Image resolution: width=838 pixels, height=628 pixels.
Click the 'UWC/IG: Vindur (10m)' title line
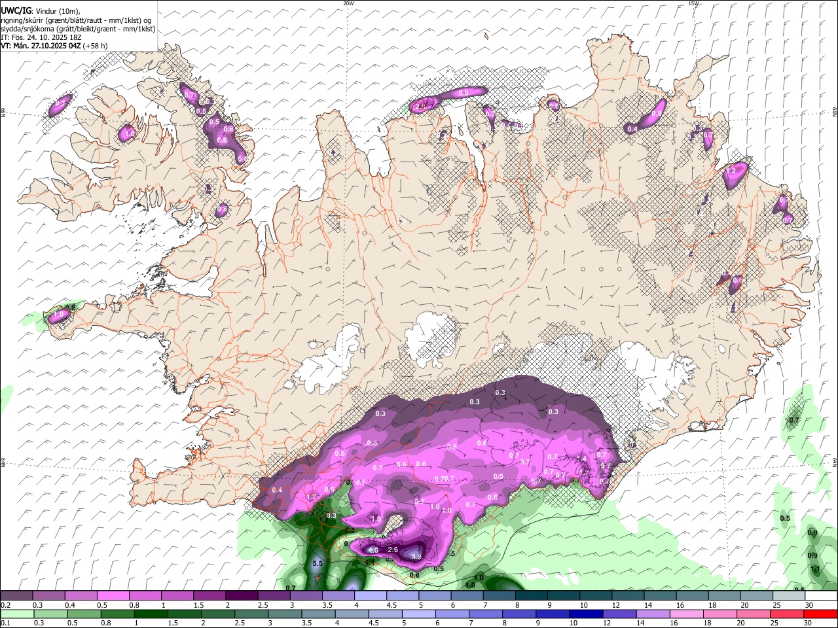[x=41, y=11]
